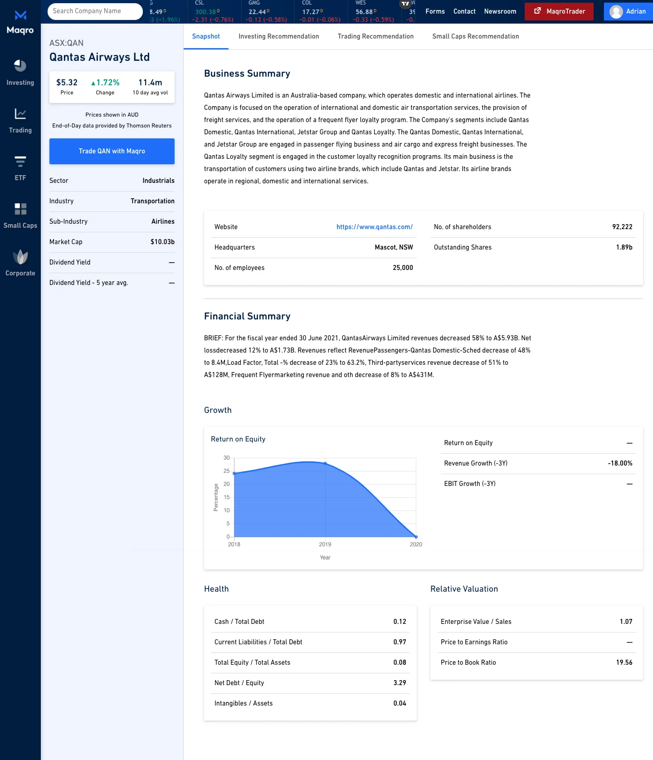The height and width of the screenshot is (760, 653).
Task: Click the CSL ticker quote
Action: pos(214,12)
